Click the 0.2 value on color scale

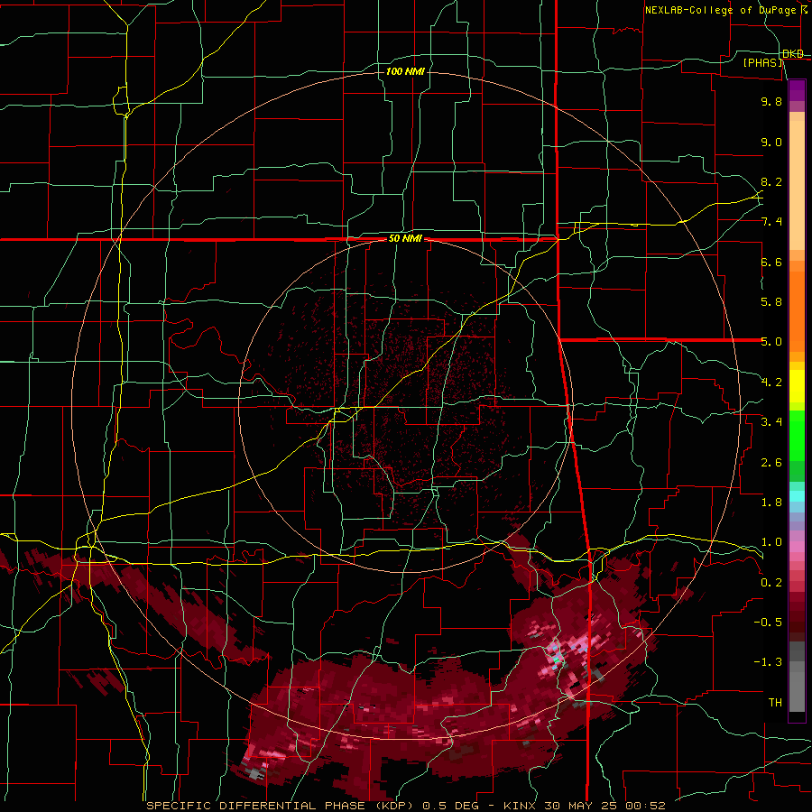[771, 583]
